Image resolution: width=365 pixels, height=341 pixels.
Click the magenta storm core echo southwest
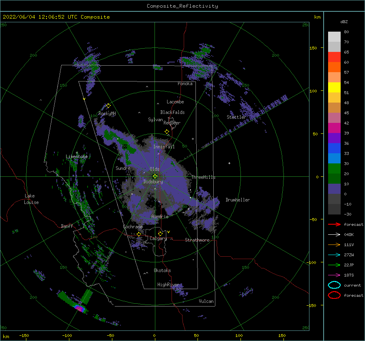point(80,309)
